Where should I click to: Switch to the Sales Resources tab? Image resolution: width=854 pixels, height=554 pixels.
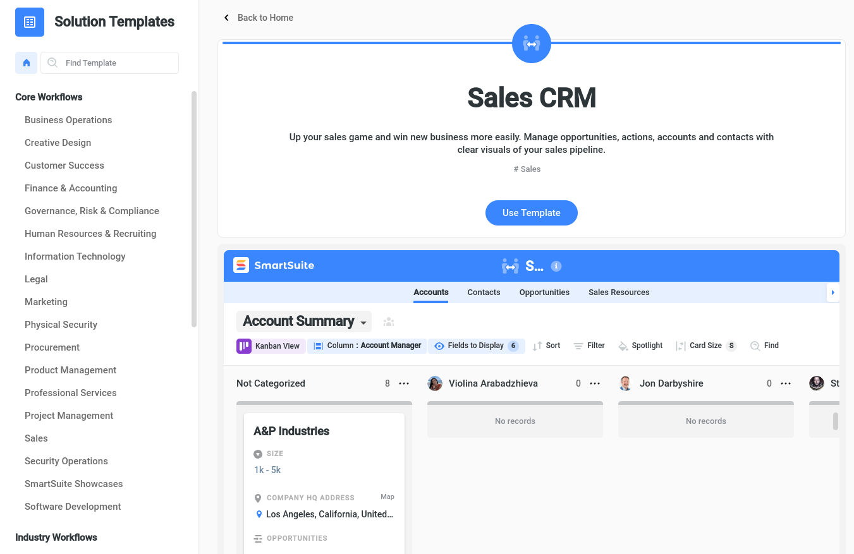[x=619, y=292]
